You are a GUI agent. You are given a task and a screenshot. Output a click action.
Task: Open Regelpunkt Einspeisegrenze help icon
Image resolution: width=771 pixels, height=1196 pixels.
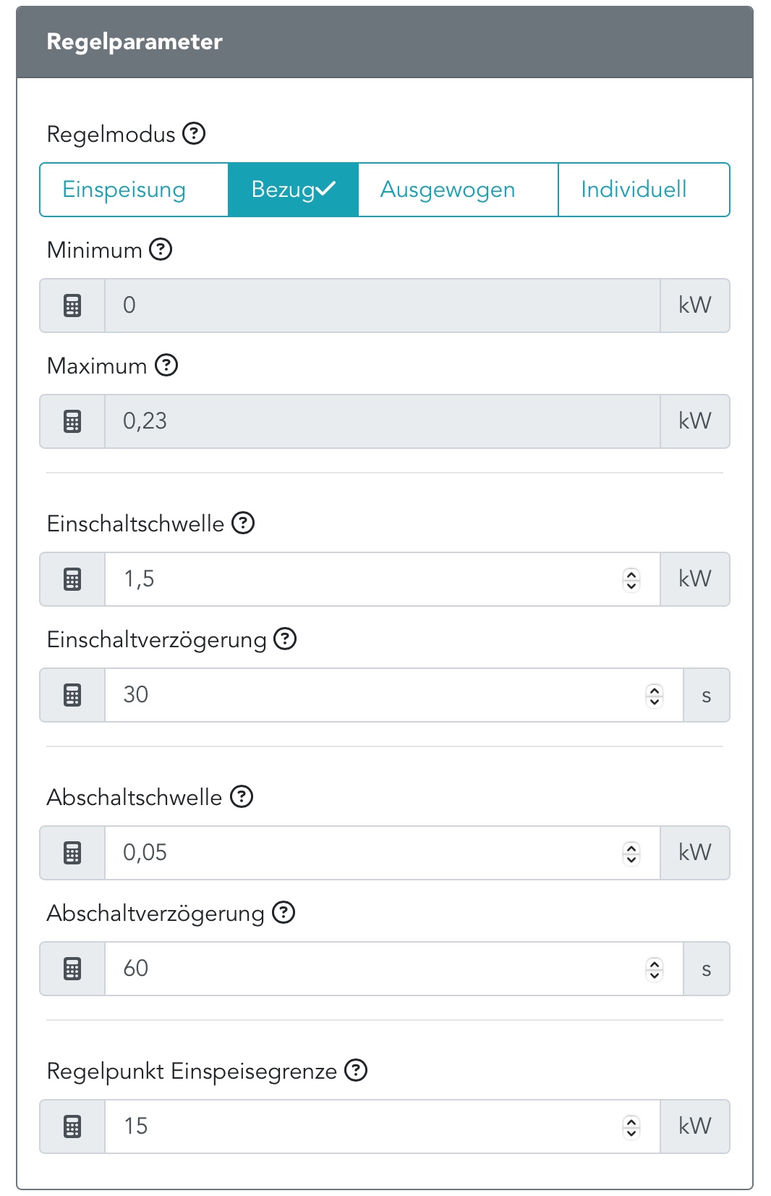(356, 1071)
